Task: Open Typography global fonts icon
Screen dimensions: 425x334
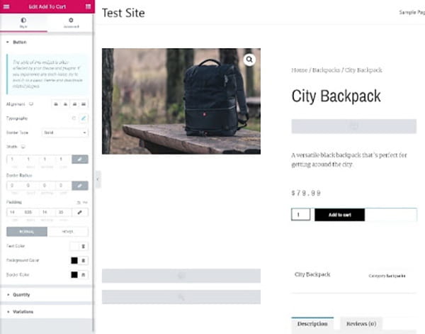Action: (74, 118)
